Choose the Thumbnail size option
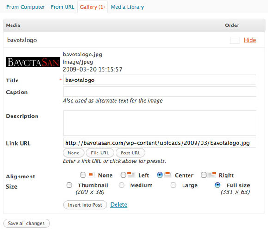This screenshot has width=268, height=233. click(x=69, y=185)
